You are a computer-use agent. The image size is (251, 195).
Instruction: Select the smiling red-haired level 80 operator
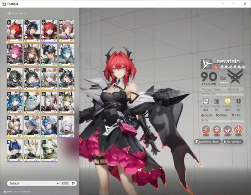[x=49, y=31]
